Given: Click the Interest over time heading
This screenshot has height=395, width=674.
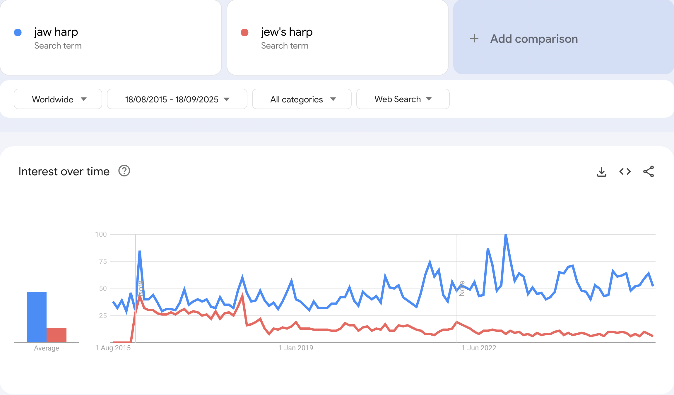Looking at the screenshot, I should tap(64, 171).
